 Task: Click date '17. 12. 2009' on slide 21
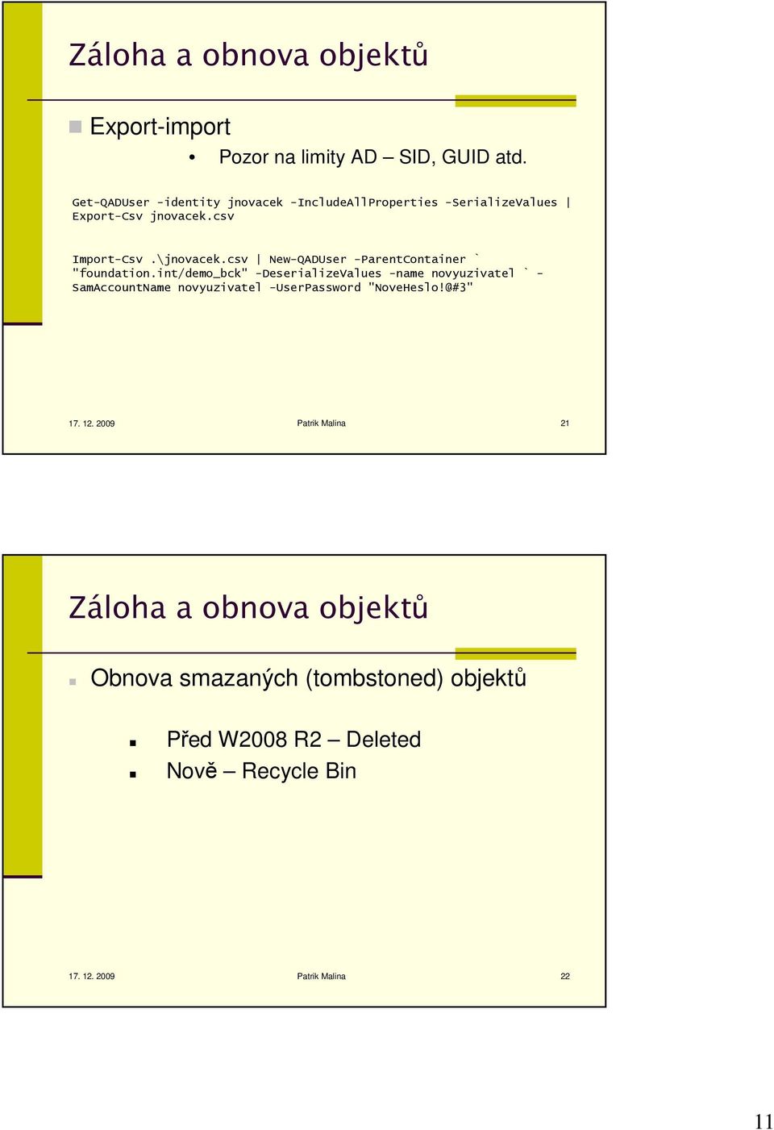click(x=92, y=423)
